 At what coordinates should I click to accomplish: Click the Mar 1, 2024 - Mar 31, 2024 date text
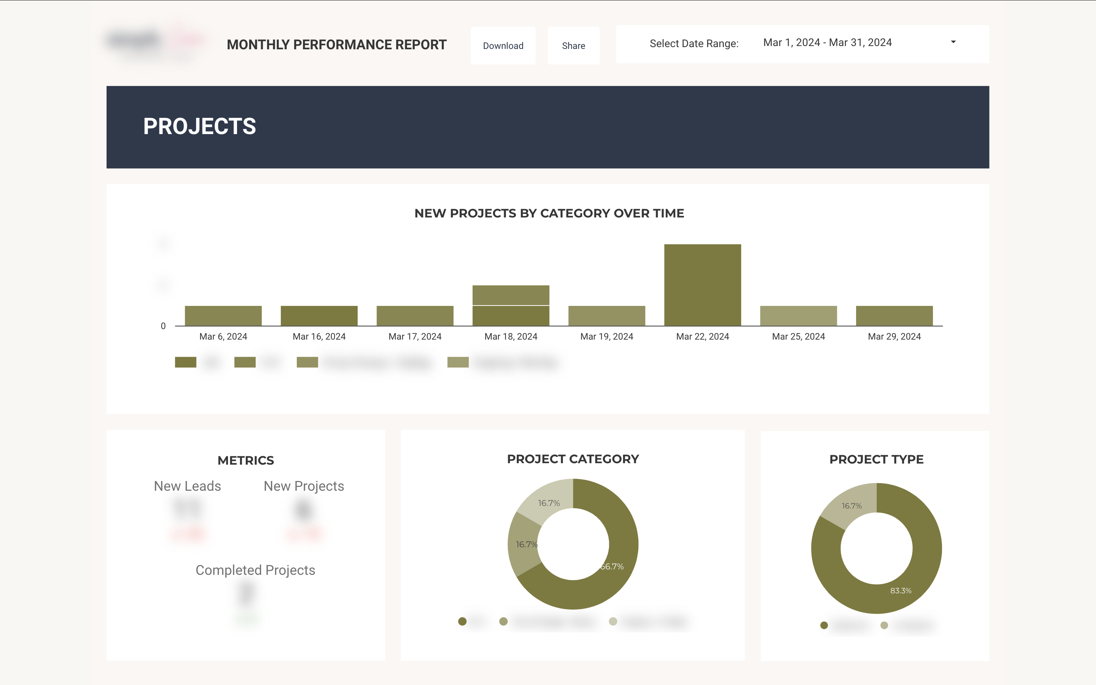pos(827,42)
